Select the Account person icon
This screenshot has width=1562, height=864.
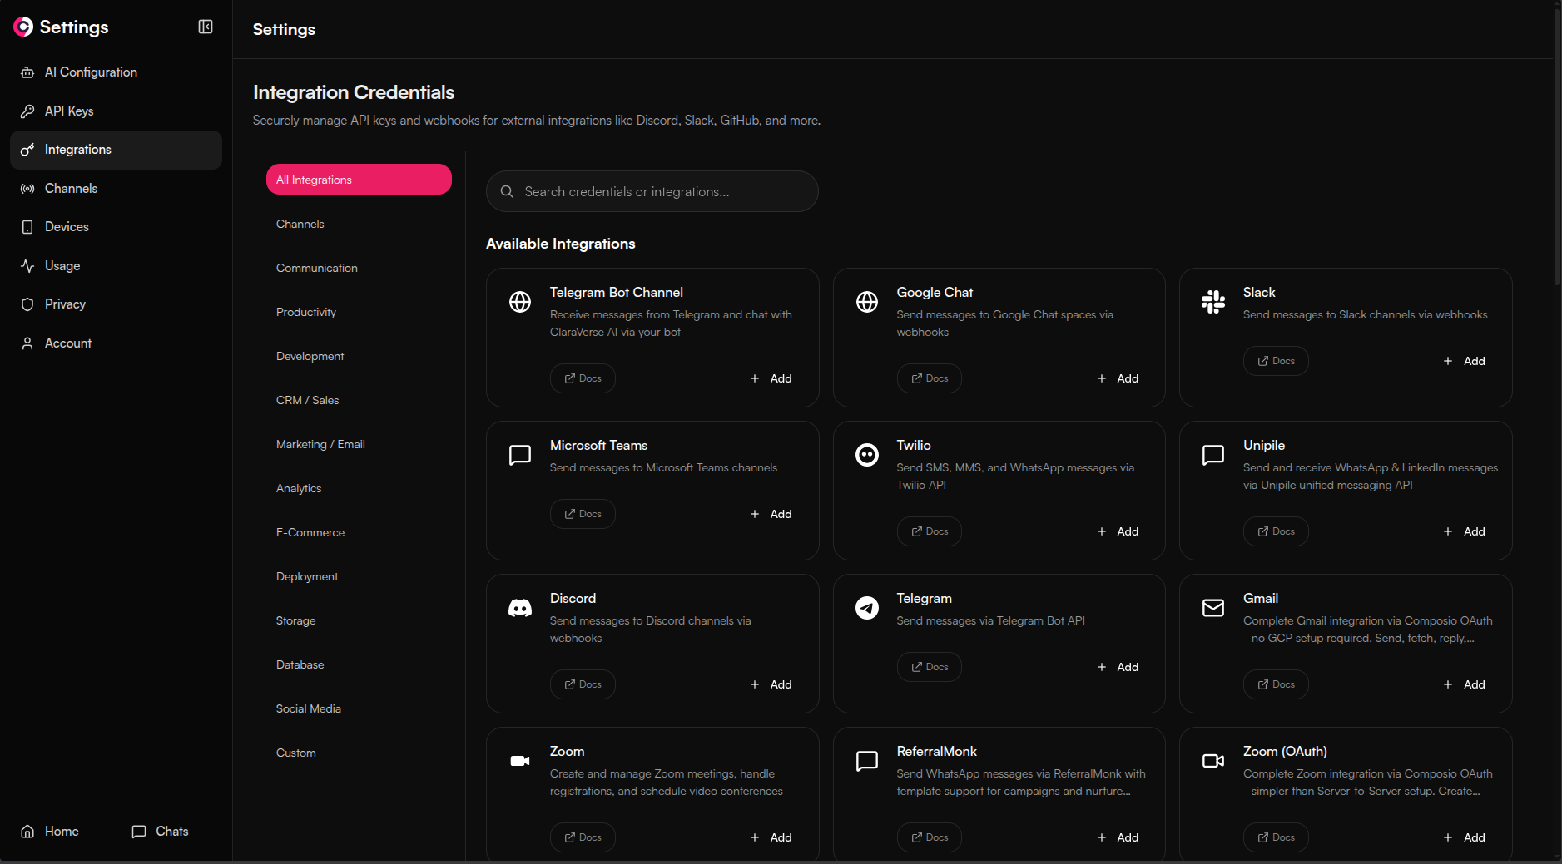pyautogui.click(x=27, y=343)
